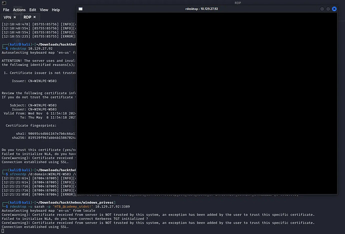Maximize the rdesktop window
The width and height of the screenshot is (345, 234).
[328, 9]
